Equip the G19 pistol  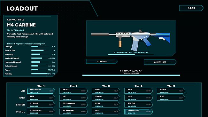point(106,112)
